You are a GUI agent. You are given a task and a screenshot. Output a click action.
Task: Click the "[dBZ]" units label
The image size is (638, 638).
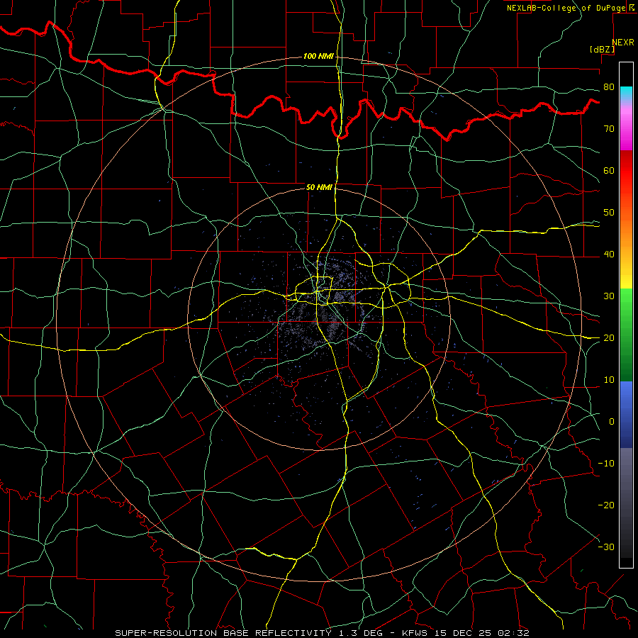point(602,49)
